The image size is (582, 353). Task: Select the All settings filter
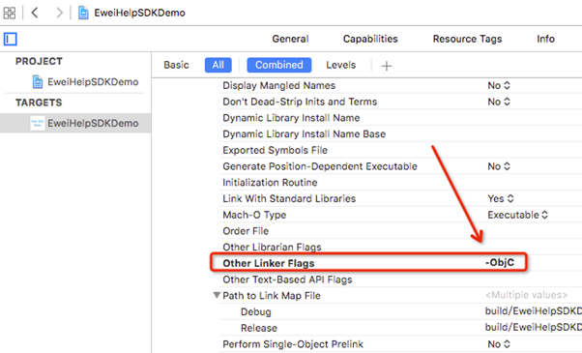[218, 65]
